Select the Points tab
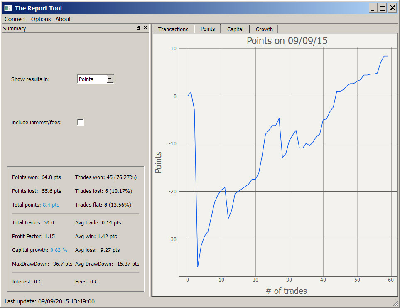 [x=208, y=29]
